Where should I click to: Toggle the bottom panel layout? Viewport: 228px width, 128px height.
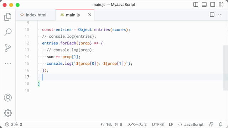(x=204, y=5)
